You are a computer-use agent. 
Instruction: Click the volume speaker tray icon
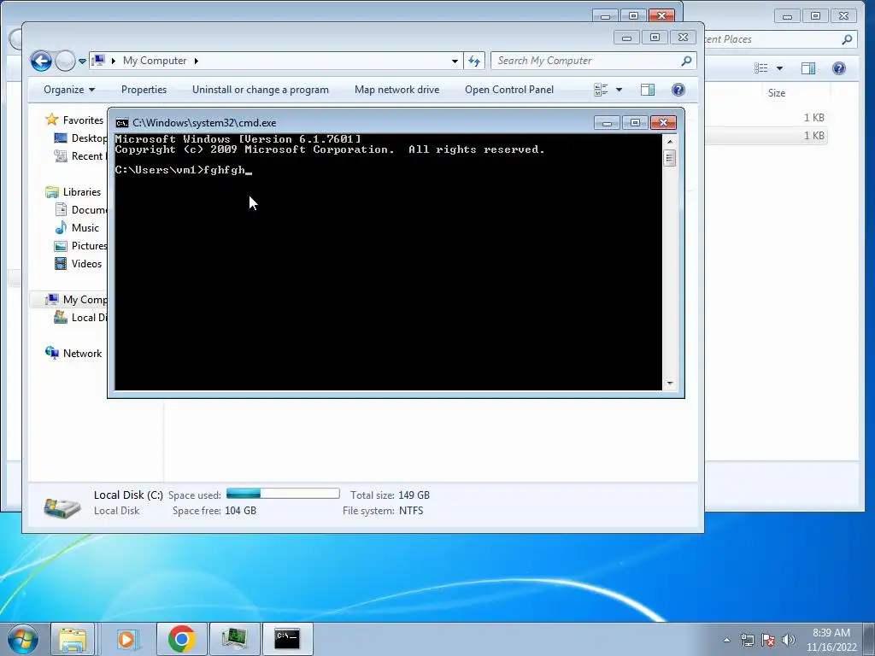tap(788, 640)
